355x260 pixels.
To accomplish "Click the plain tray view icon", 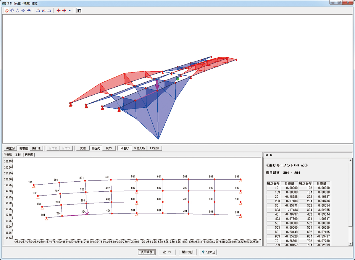I will click(49, 10).
